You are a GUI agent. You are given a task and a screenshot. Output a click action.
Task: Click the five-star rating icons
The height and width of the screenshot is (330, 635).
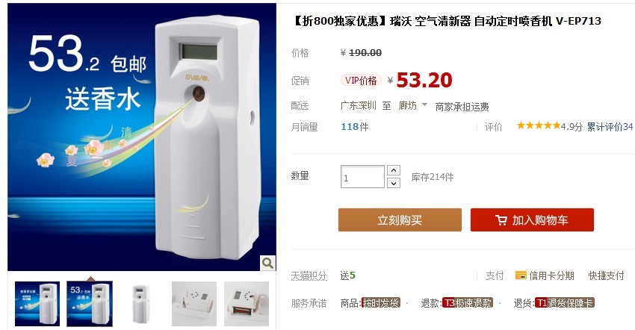[538, 125]
